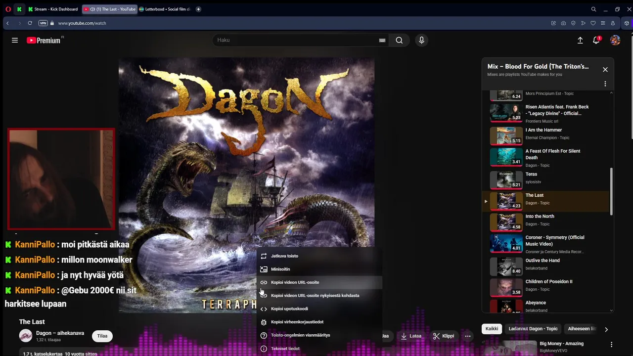Subscribe with the Tilaa button
Viewport: 633px width, 356px height.
pyautogui.click(x=102, y=336)
